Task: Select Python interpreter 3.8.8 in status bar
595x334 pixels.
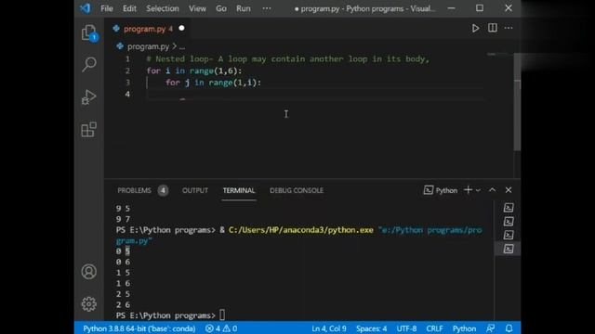Action: 139,328
